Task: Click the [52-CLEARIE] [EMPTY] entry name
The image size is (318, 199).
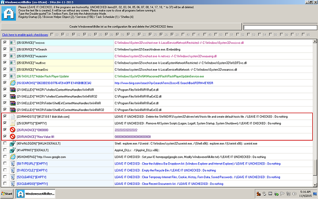Action: click(31, 177)
